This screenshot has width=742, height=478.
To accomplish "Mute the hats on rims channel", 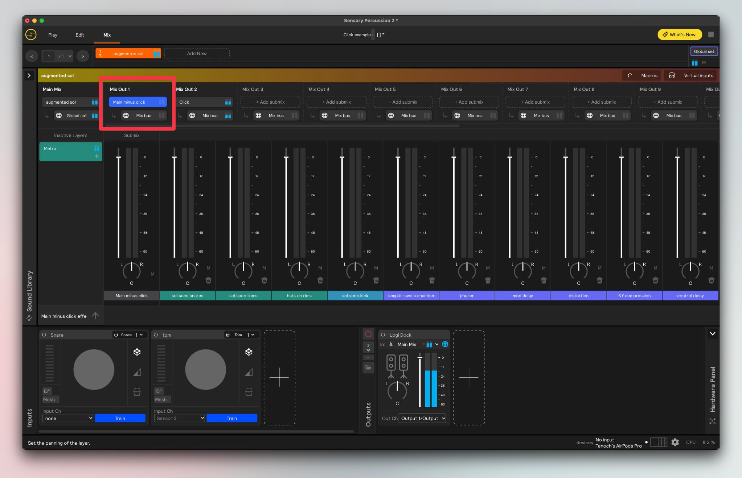I will [x=320, y=268].
